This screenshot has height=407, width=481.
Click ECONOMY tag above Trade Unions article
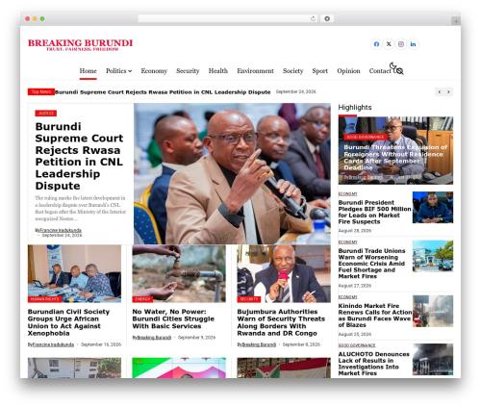(347, 242)
